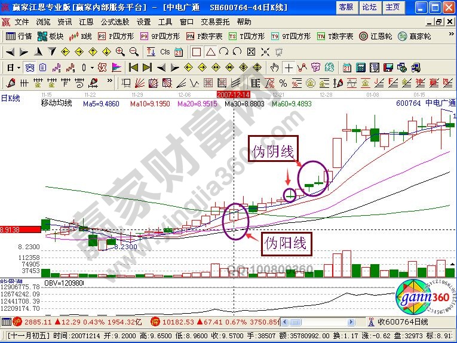The height and width of the screenshot is (343, 457).
Task: Open the 帮助 menu
Action: (244, 22)
